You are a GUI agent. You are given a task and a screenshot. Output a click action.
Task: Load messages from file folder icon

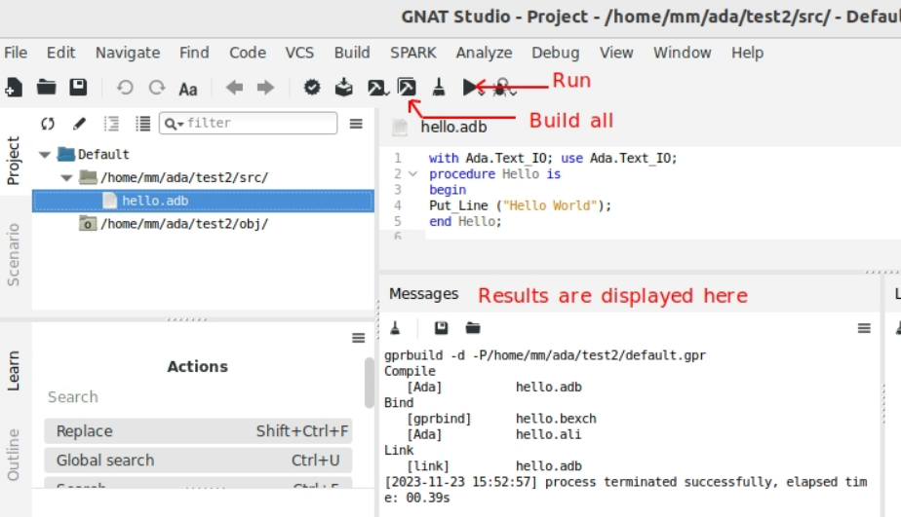(x=473, y=328)
